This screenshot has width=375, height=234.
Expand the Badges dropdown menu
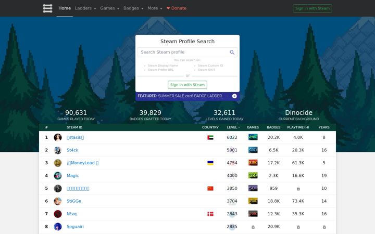[x=133, y=8]
